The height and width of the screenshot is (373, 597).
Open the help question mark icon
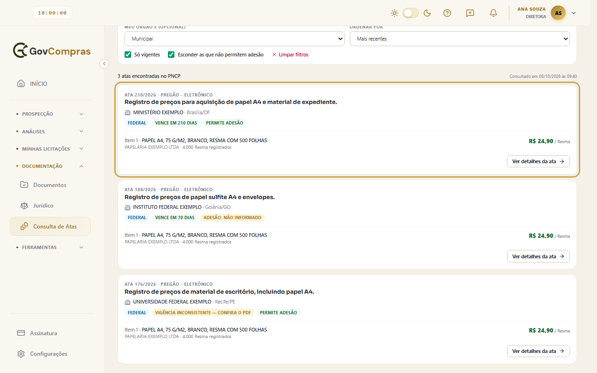(x=447, y=13)
